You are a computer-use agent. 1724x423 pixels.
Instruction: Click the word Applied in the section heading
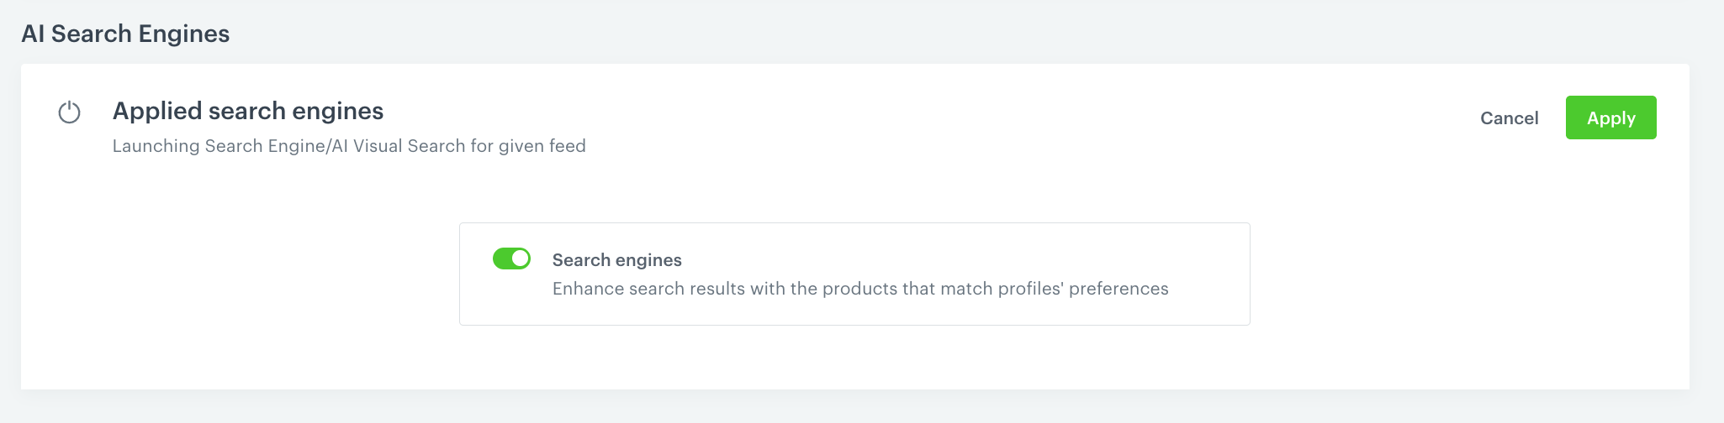pos(157,111)
